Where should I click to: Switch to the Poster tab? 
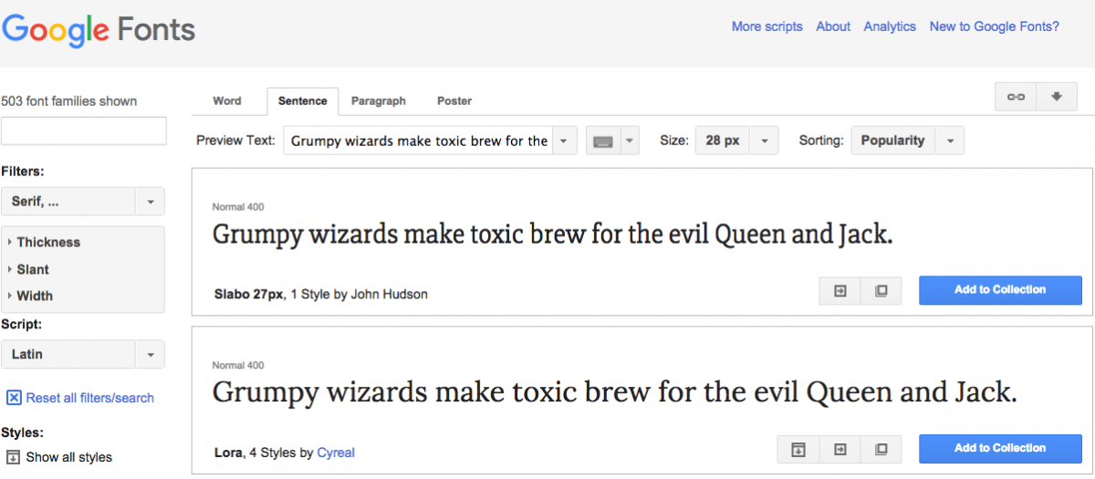pyautogui.click(x=454, y=101)
